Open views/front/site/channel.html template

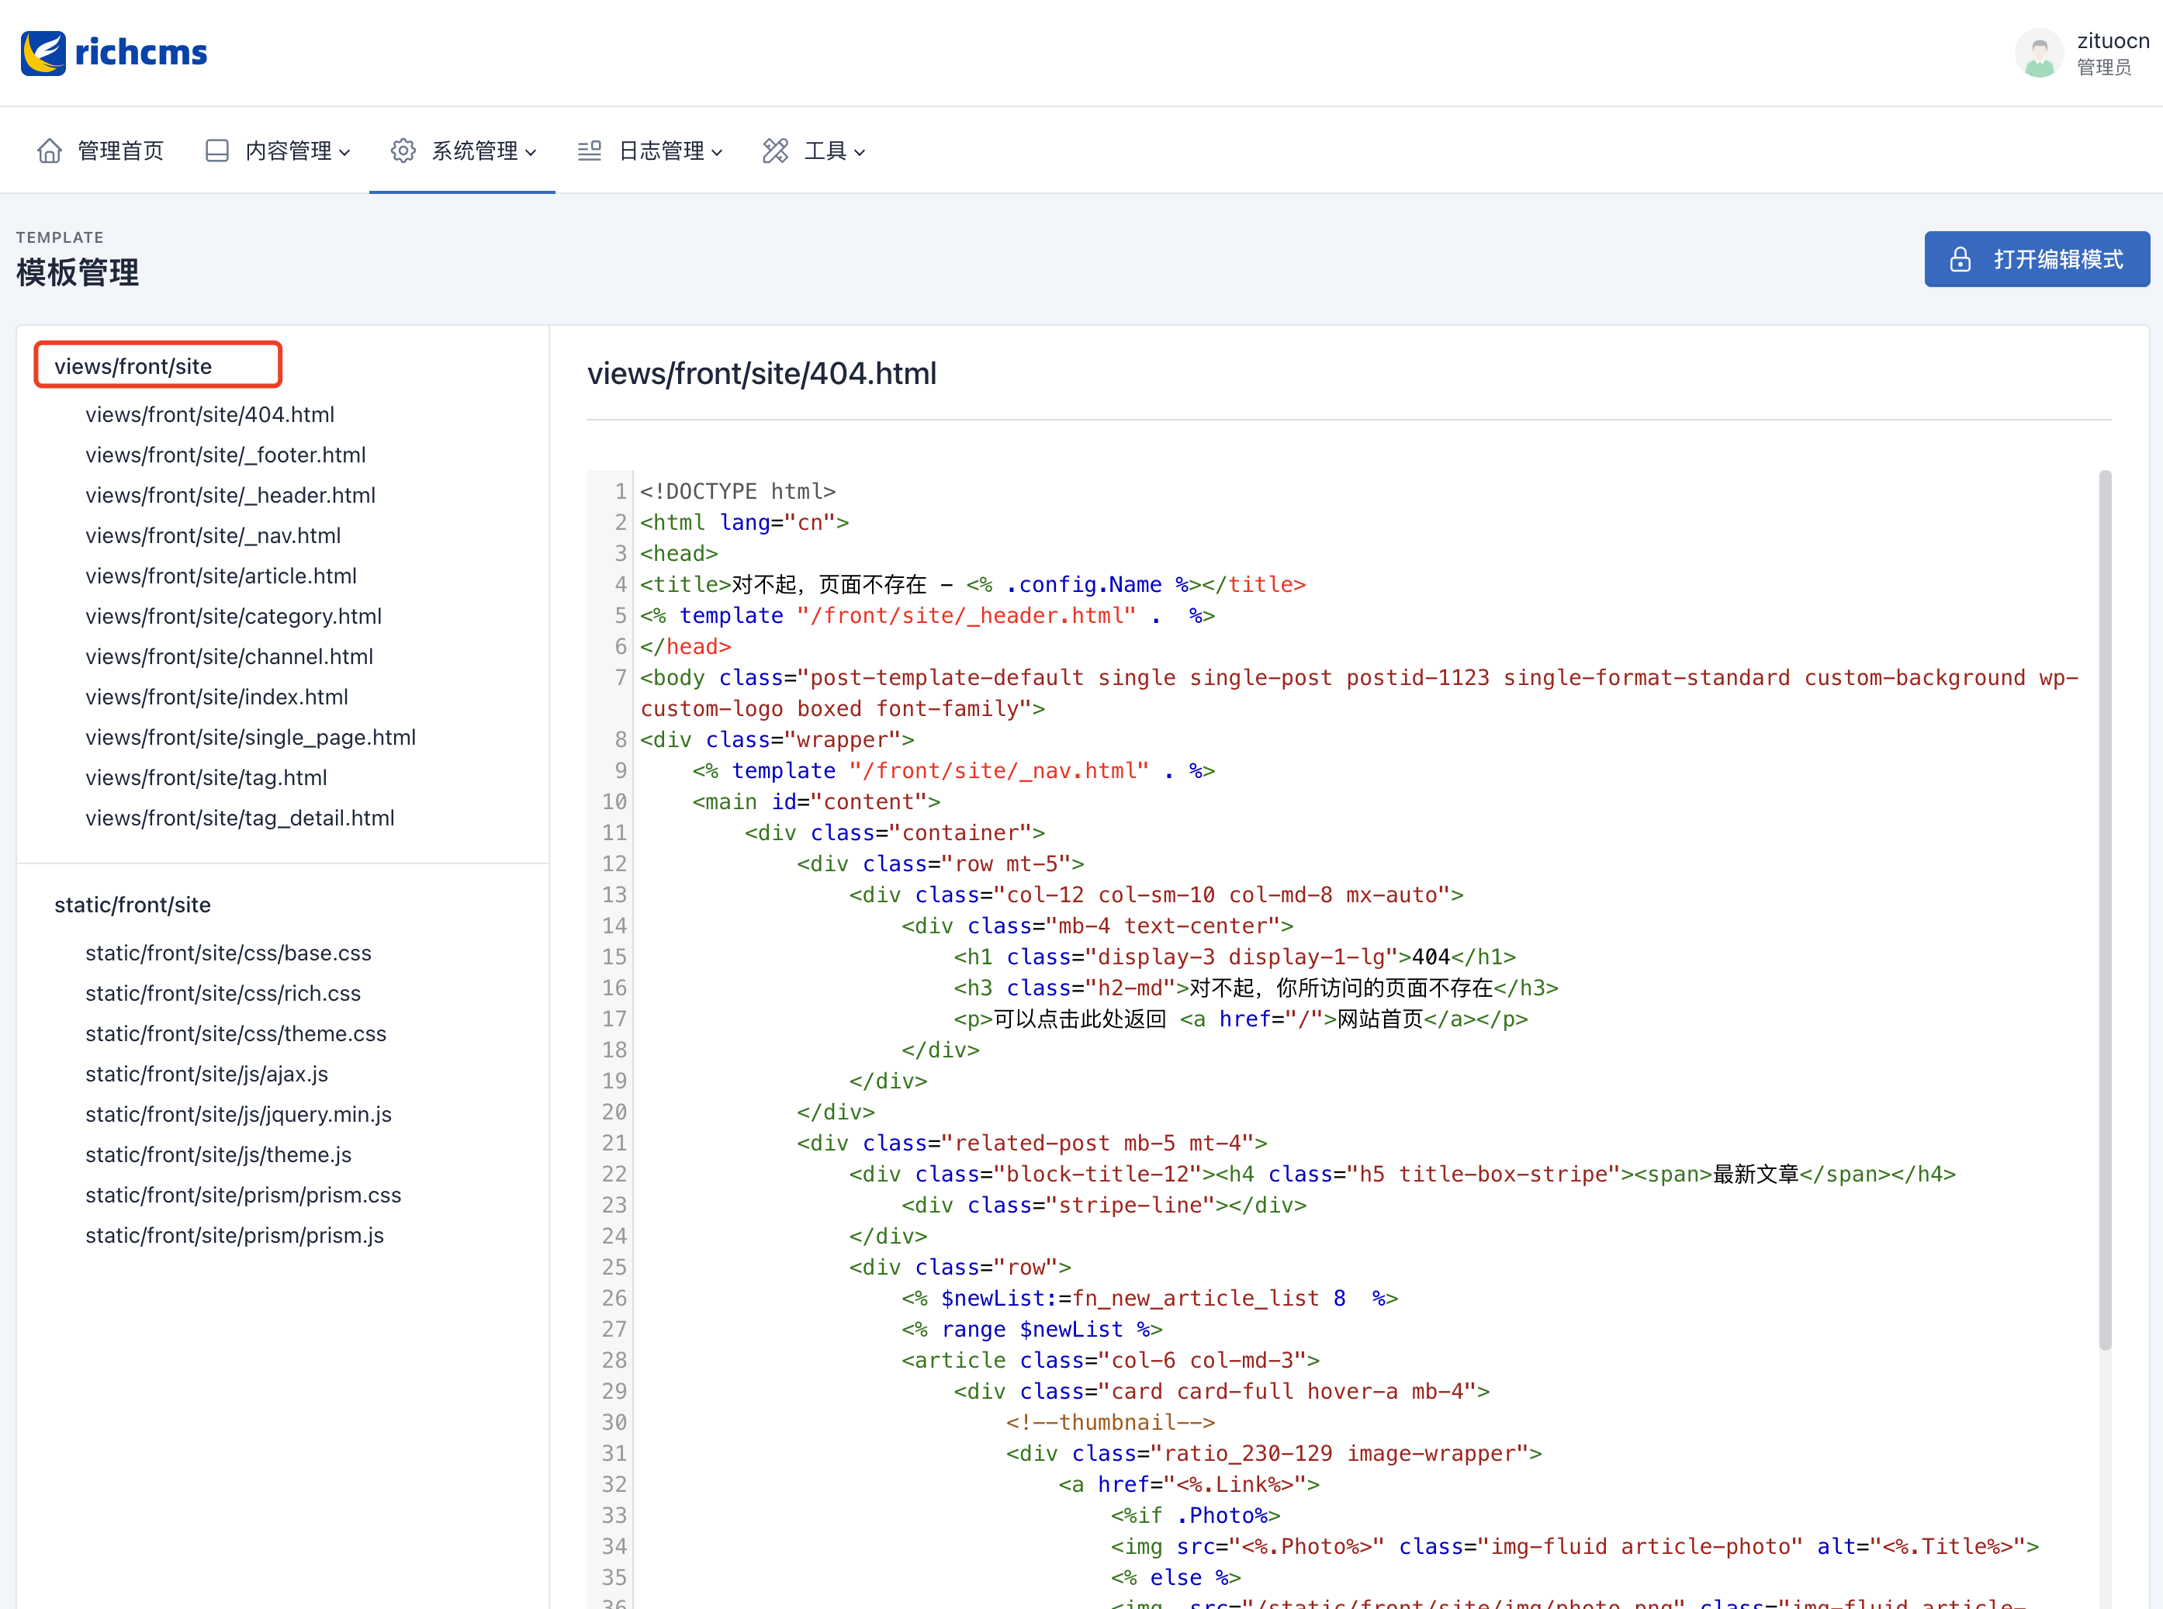click(229, 656)
